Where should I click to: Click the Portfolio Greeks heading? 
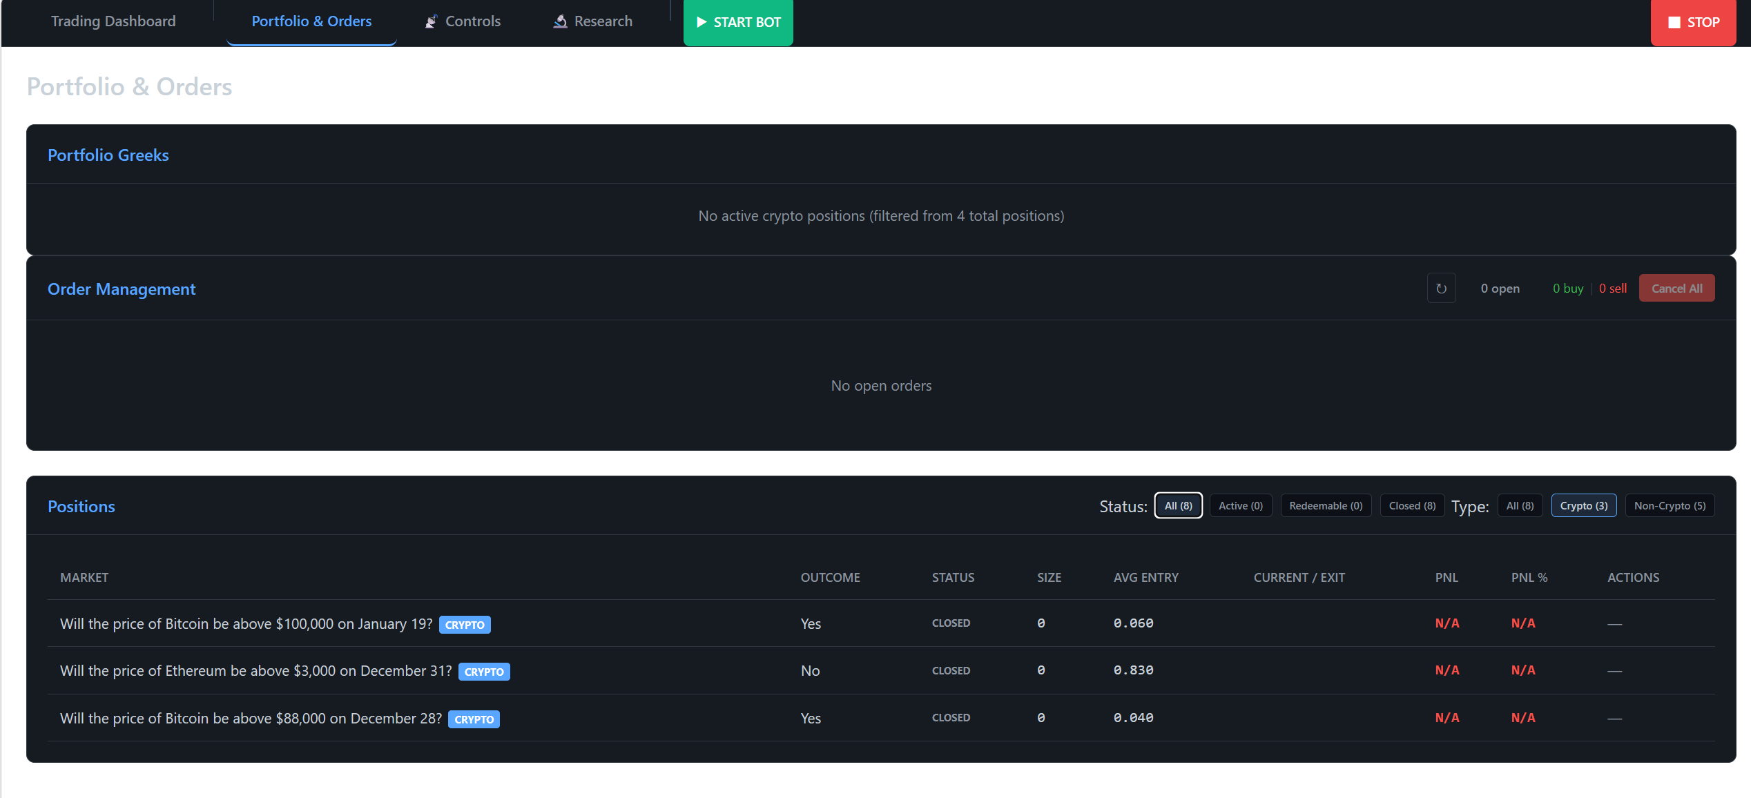click(108, 155)
